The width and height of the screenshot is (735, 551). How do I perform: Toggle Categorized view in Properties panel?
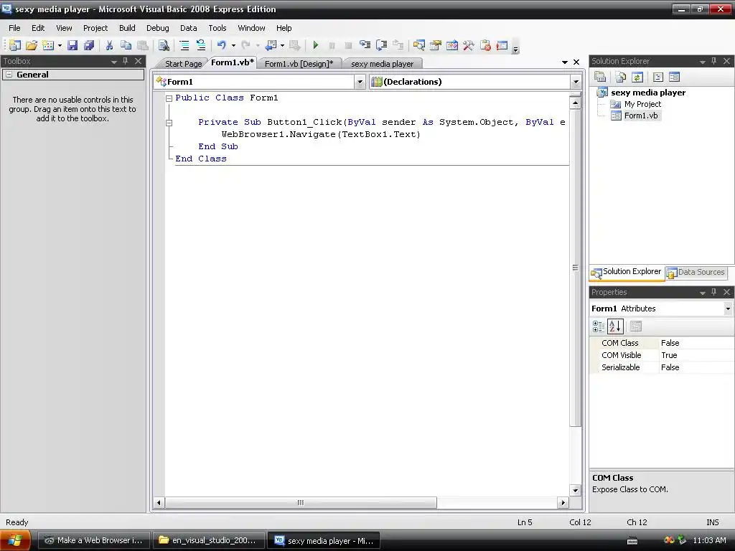click(x=599, y=326)
